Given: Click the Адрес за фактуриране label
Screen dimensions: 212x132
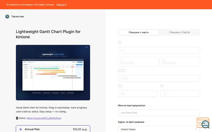Looking at the screenshot, I should coord(131,122).
